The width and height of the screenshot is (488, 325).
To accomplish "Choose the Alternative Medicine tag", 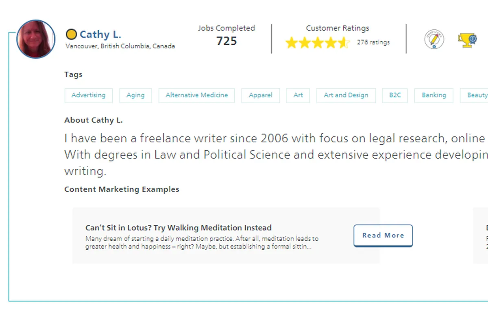I will tap(196, 95).
